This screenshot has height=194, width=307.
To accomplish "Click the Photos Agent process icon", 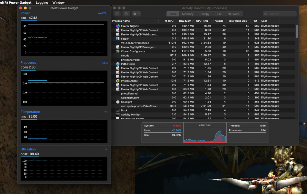I will coord(118,81).
